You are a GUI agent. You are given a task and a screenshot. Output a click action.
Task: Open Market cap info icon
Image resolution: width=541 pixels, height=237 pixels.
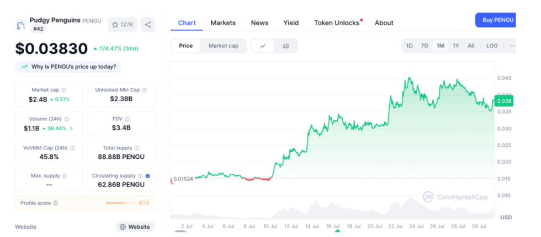tap(64, 90)
